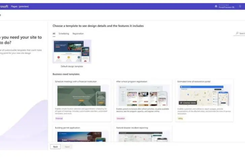
Task: Click the Schedule meetings with a financial institution title
Action: 76,82
